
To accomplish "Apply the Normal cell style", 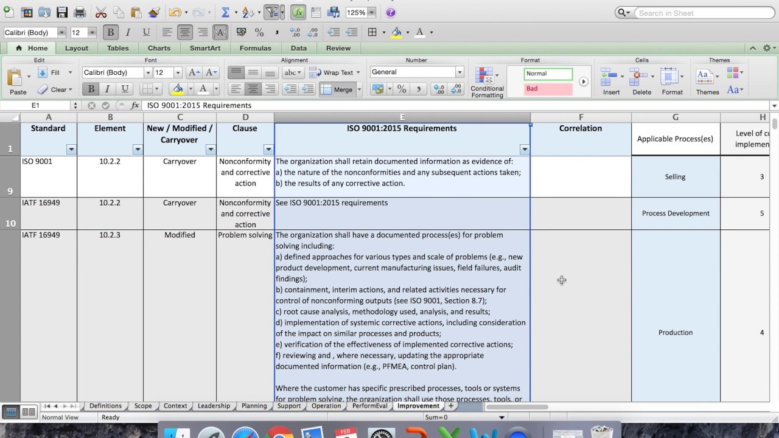I will pos(548,74).
